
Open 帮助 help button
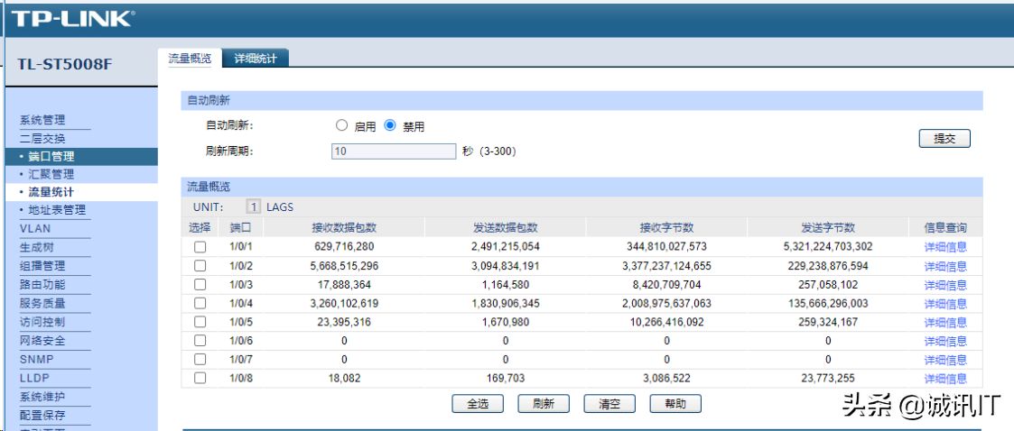point(675,404)
